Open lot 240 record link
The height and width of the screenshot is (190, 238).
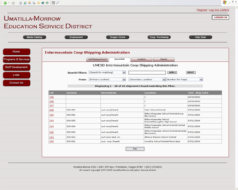pyautogui.click(x=52, y=141)
